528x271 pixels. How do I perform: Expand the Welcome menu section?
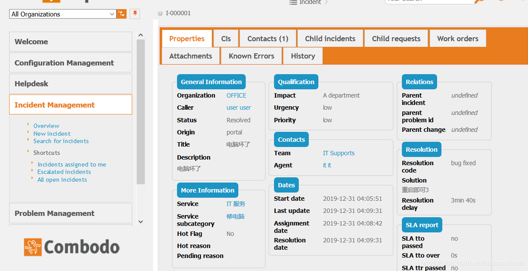pos(70,42)
